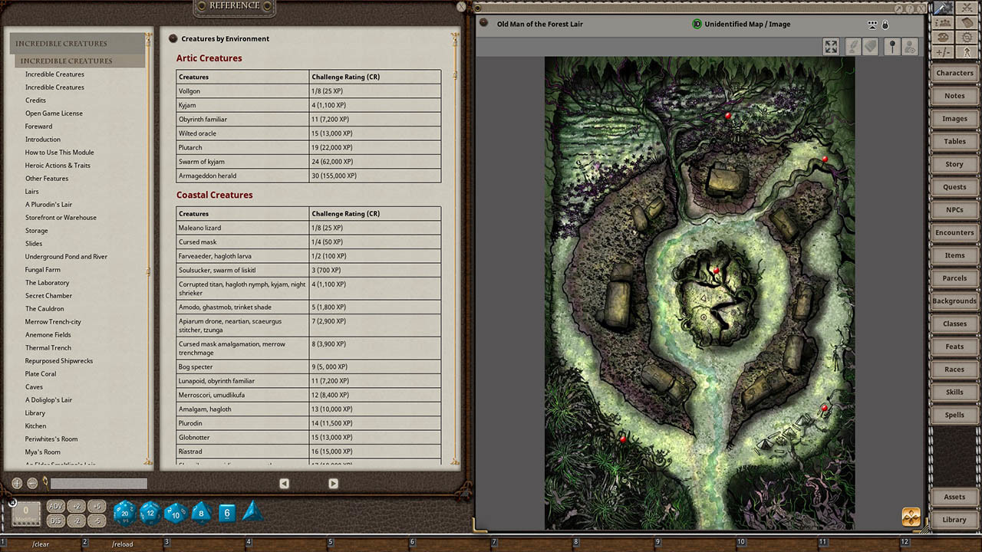Select the blue d20 die
Viewport: 982px width, 552px height.
click(x=123, y=514)
